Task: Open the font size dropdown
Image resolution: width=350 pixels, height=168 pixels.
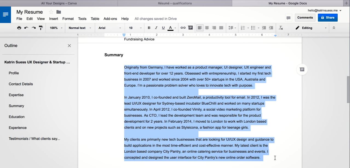Action: point(135,28)
